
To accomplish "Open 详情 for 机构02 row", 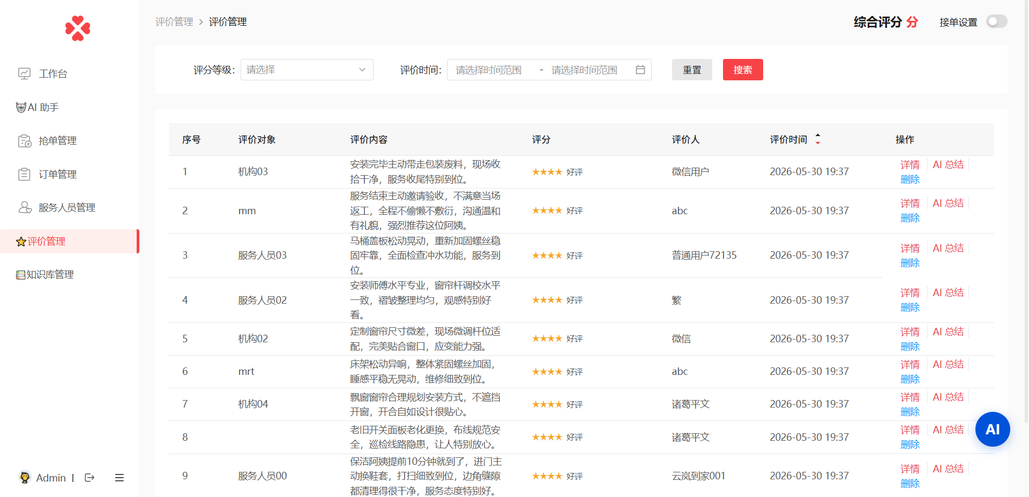I will [x=910, y=332].
